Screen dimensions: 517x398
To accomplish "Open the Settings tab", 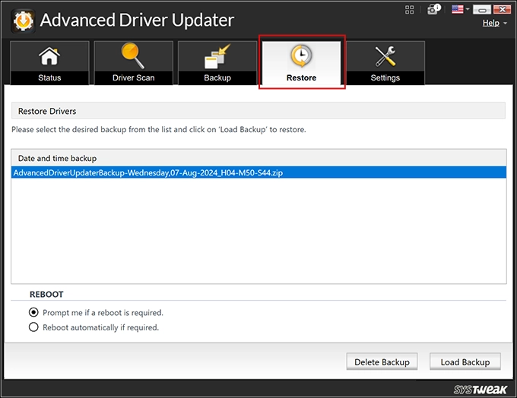I will point(385,63).
